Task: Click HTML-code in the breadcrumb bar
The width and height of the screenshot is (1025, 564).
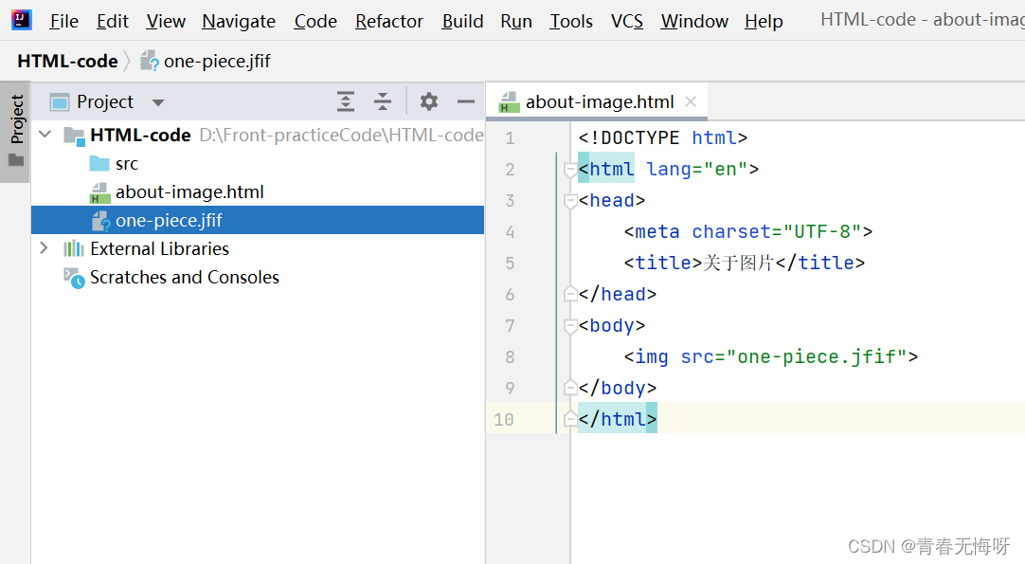Action: [67, 61]
